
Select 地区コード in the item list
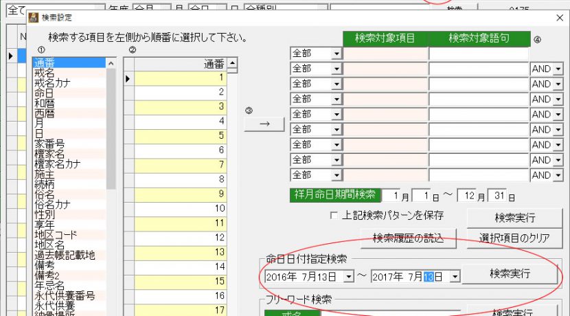click(69, 235)
